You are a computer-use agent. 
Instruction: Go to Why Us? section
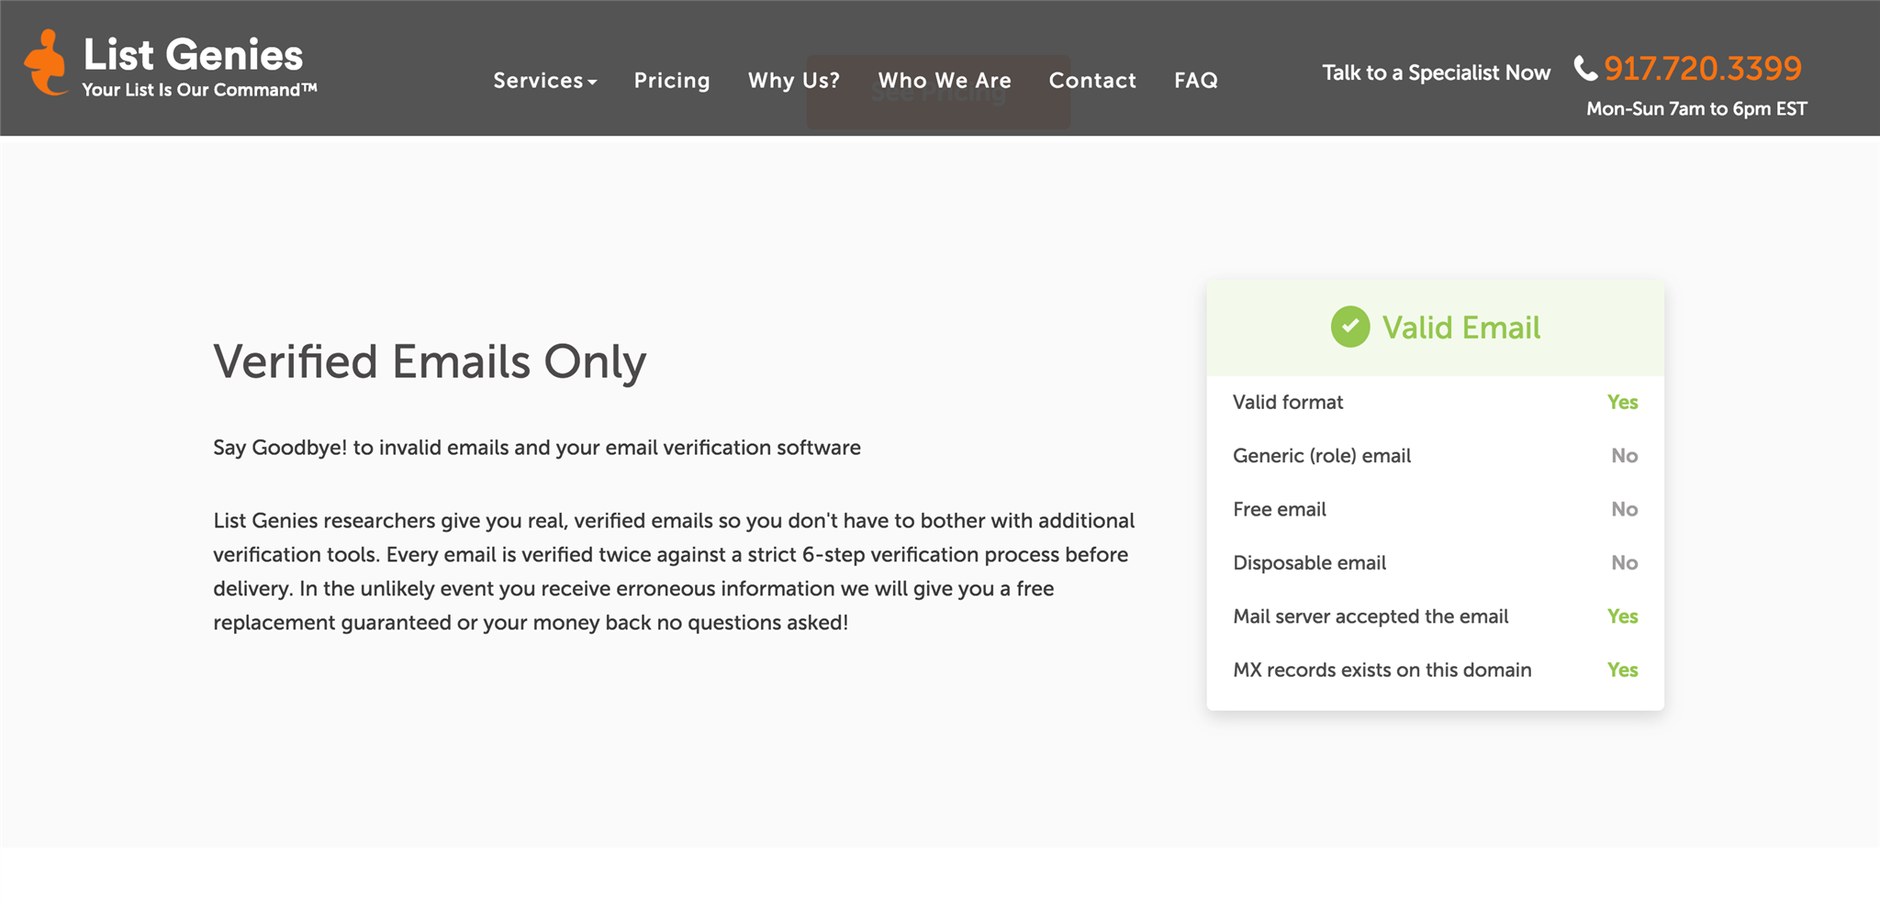tap(794, 81)
